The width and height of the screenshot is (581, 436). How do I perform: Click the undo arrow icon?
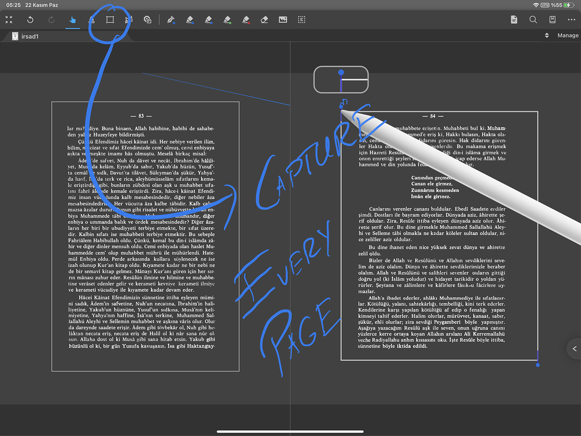[30, 20]
